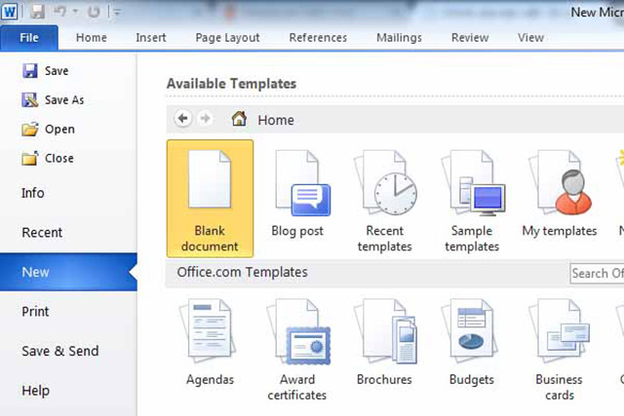Open the References ribbon tab
The width and height of the screenshot is (624, 416).
tap(318, 38)
